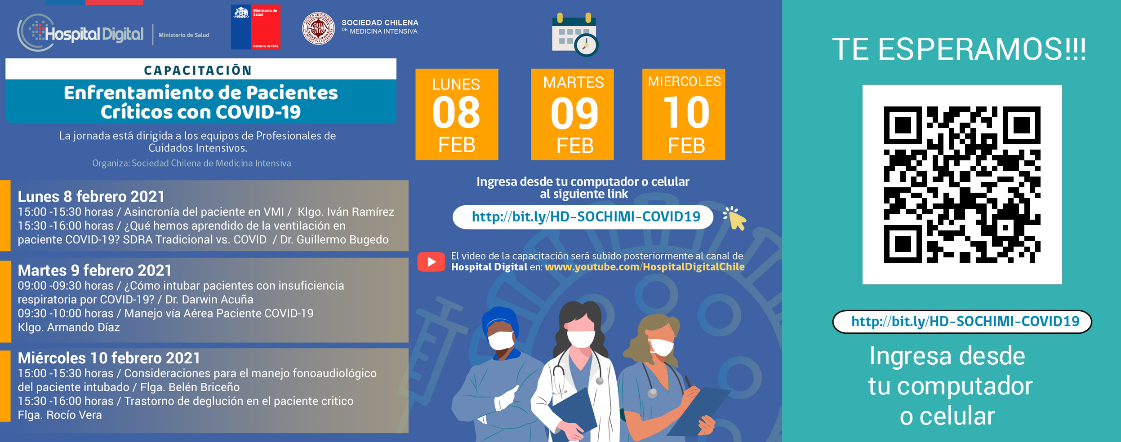Click the CAPACITACIÓN header text
The image size is (1121, 442).
point(198,70)
